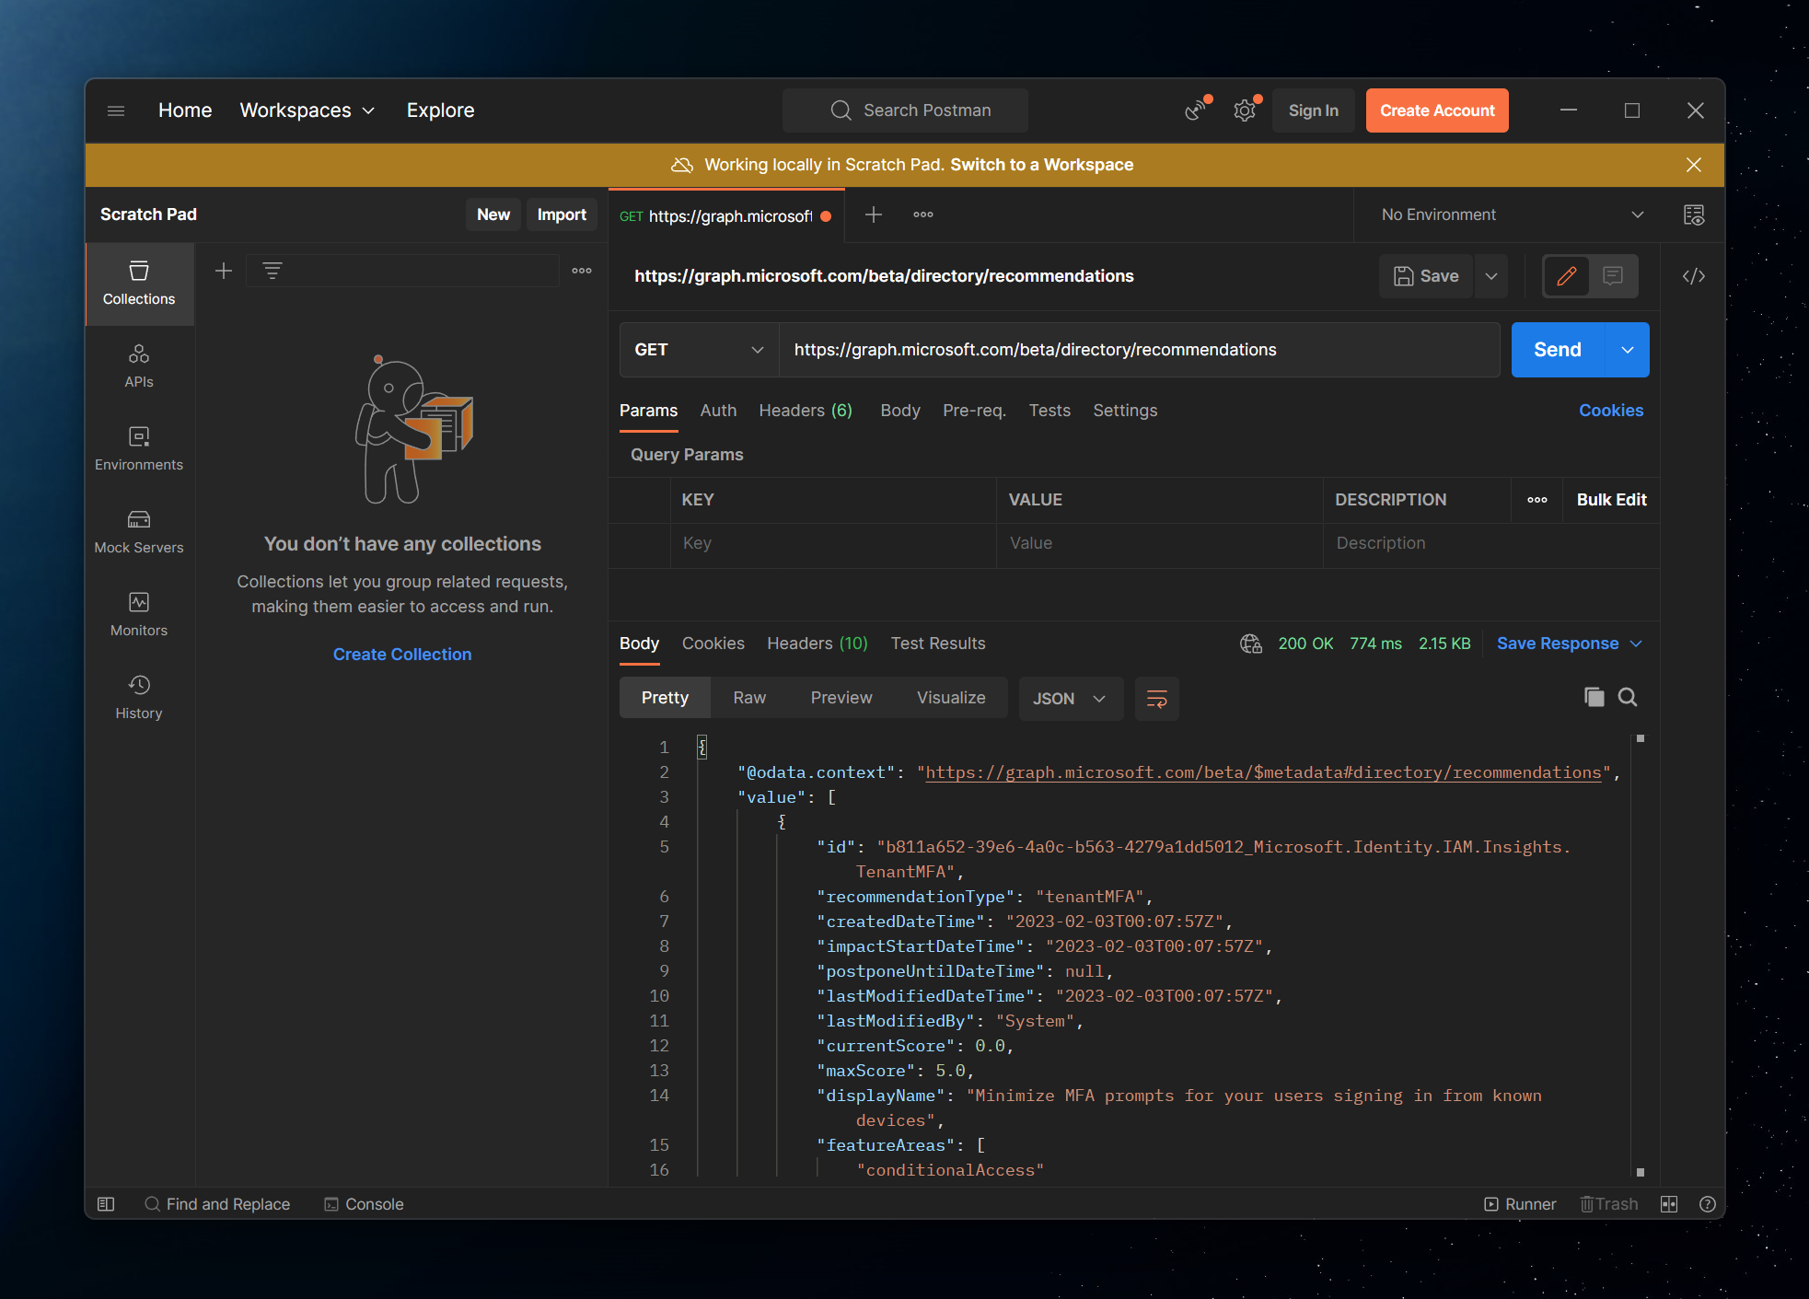Screen dimensions: 1809x1299
Task: Switch to the request Body tab
Action: tap(900, 411)
